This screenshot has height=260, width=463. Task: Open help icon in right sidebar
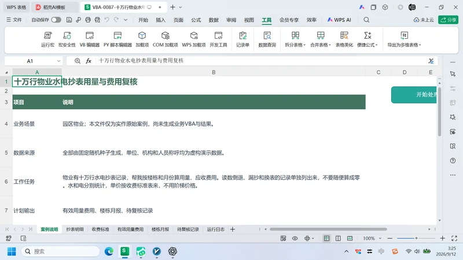(x=453, y=161)
